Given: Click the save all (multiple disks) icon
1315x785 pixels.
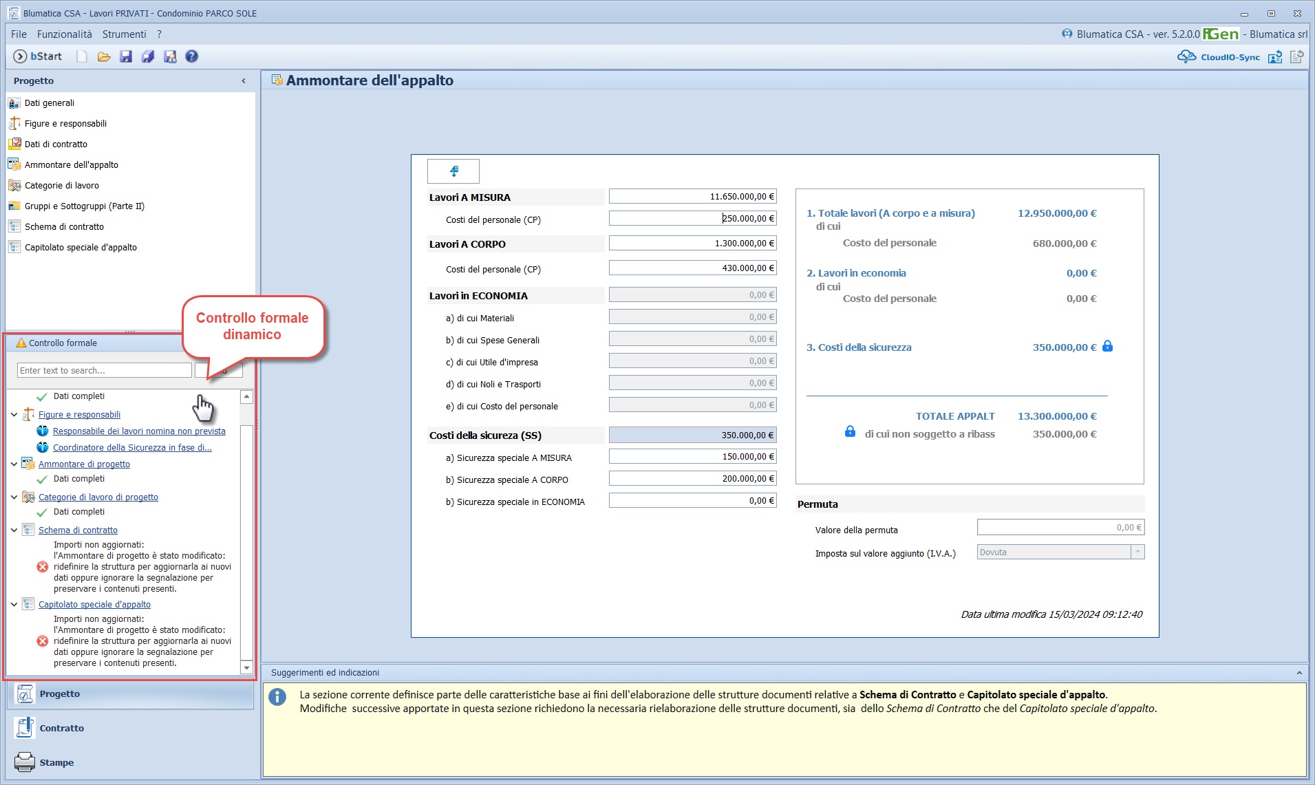Looking at the screenshot, I should 148,56.
